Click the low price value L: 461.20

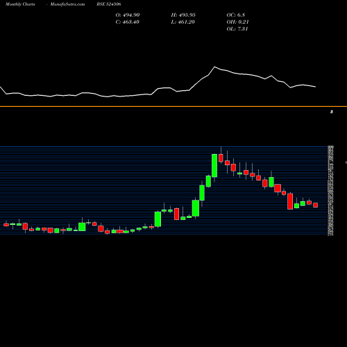tap(183, 22)
